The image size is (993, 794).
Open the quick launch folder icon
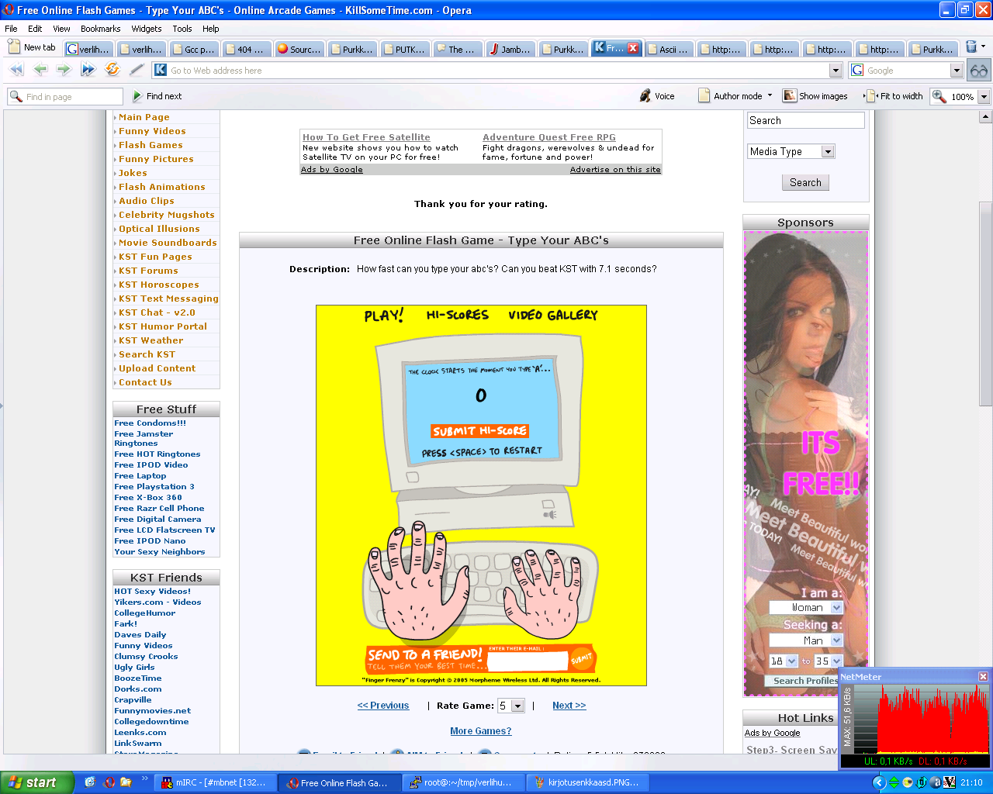pos(126,782)
